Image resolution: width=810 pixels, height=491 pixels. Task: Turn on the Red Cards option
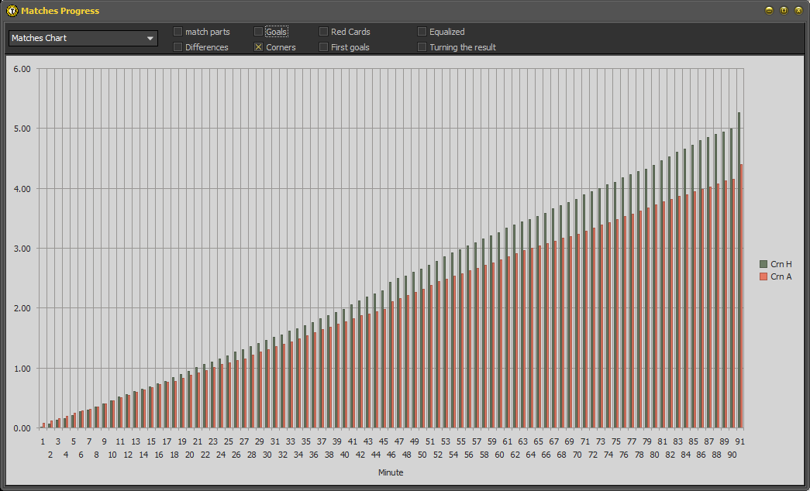[x=324, y=32]
